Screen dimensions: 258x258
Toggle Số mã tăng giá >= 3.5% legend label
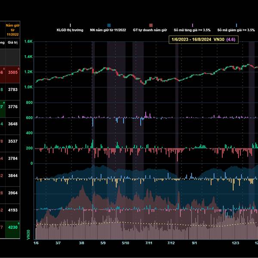(x=192, y=30)
